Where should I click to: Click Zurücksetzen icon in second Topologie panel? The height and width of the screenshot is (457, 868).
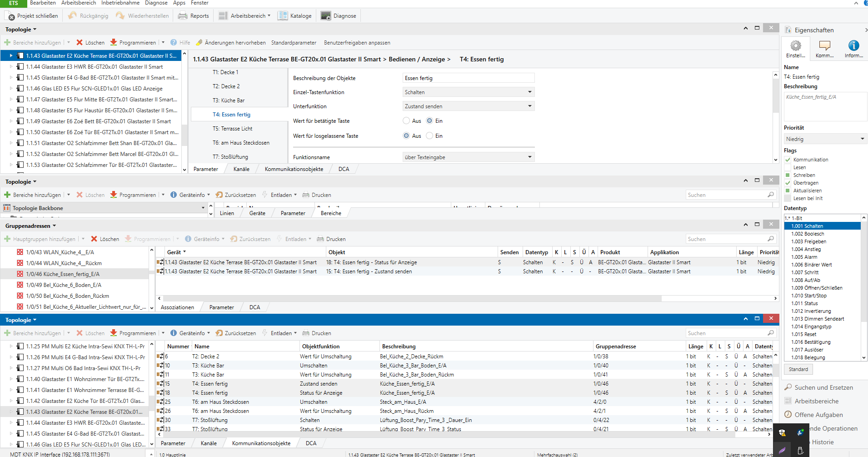219,195
